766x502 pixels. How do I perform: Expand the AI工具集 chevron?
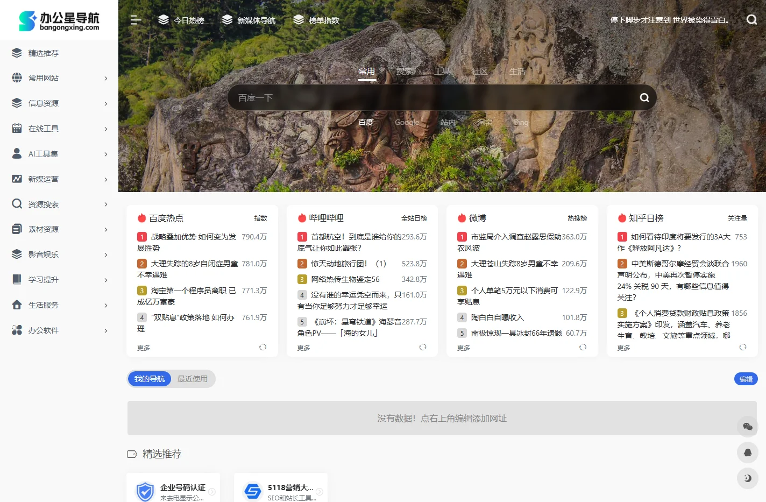[x=105, y=154]
